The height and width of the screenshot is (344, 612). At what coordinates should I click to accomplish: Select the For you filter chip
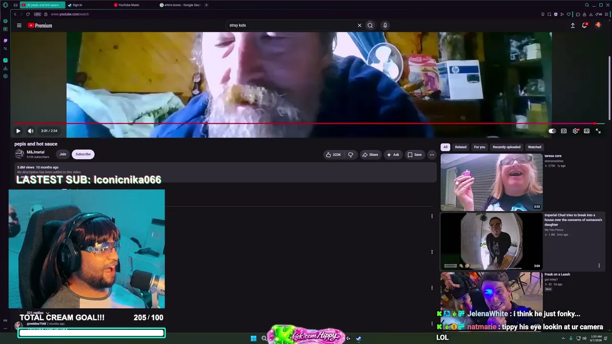(x=480, y=147)
